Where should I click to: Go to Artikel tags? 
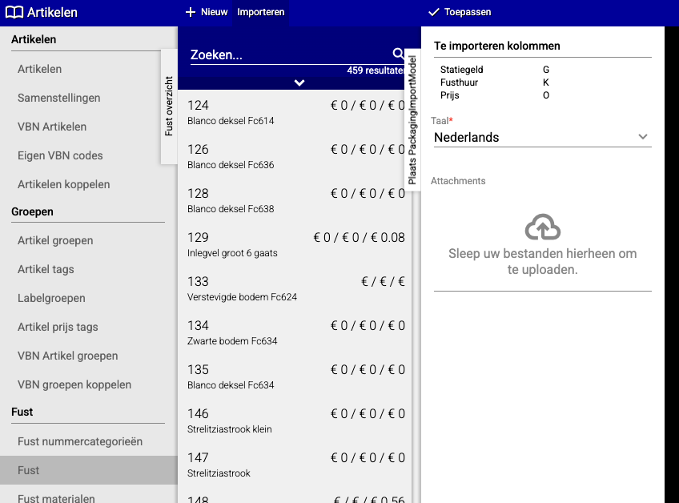coord(46,269)
